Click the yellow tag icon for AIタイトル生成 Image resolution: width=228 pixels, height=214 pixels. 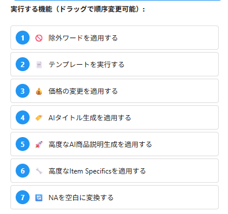coord(39,118)
